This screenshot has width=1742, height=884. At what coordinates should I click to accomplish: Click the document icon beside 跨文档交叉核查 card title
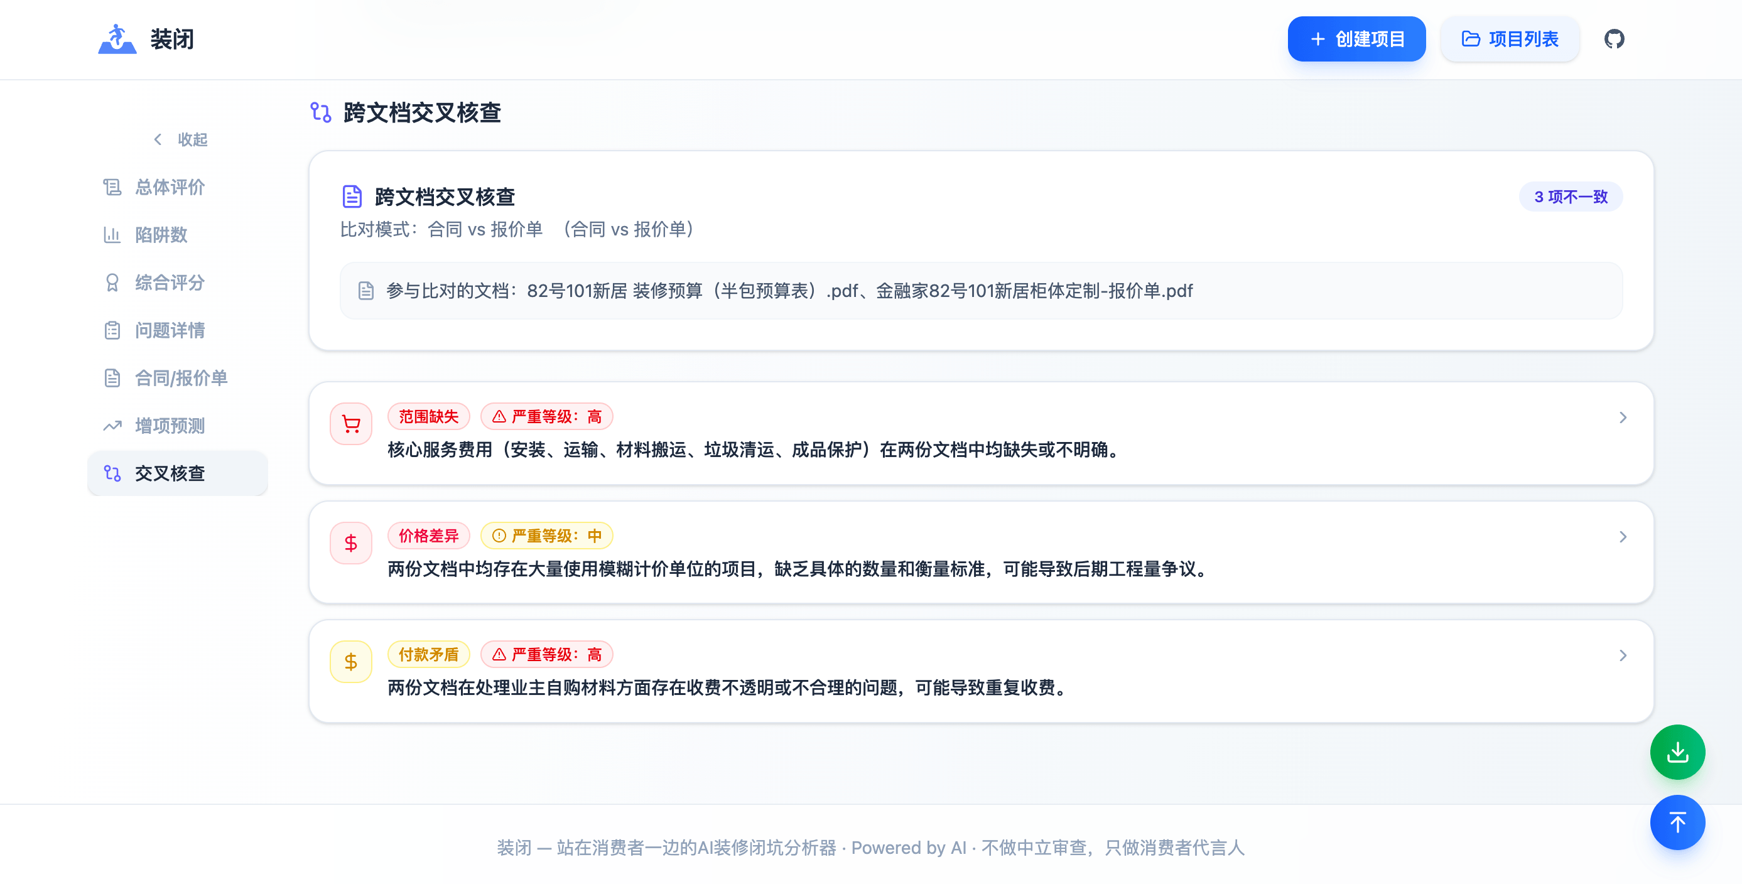352,197
